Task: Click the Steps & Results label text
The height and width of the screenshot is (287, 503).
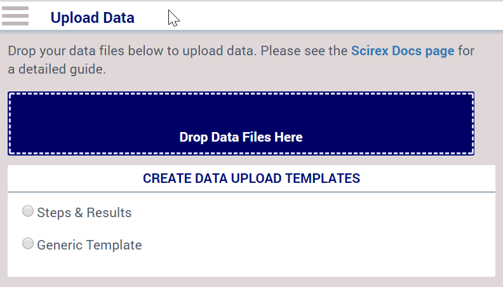Action: coord(84,213)
